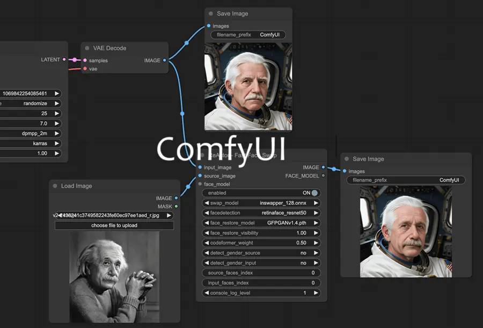
Task: Click the samples input socket on VAE Decode
Action: tap(86, 61)
